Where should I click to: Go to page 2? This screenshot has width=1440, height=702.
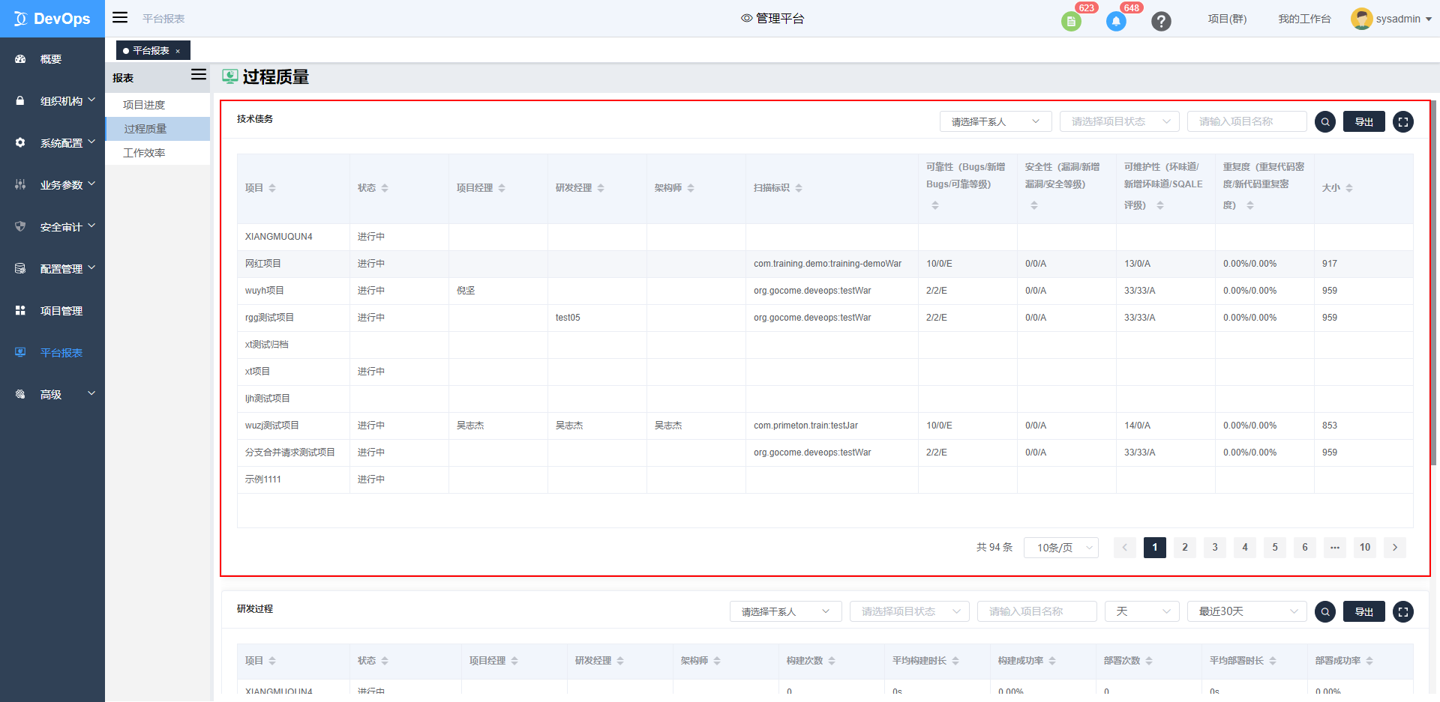tap(1185, 548)
